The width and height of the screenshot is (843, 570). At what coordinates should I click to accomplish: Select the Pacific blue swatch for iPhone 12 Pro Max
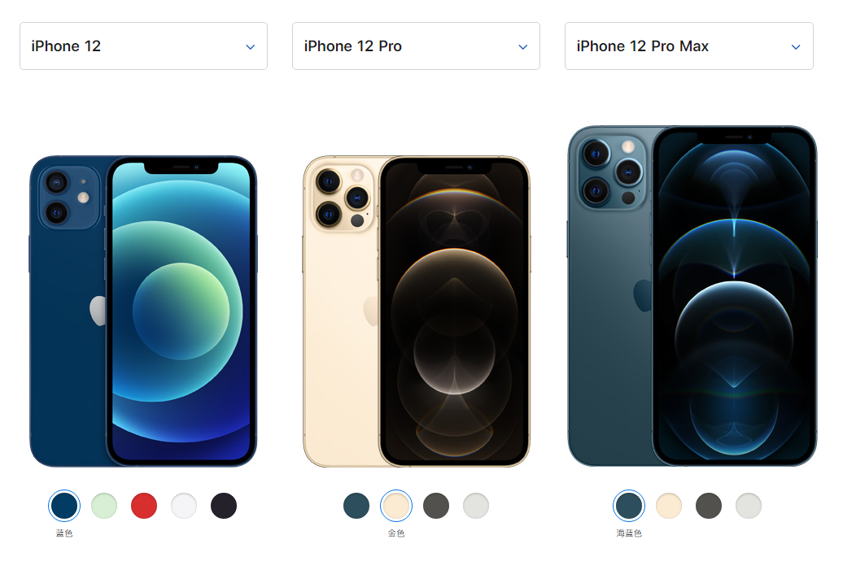tap(629, 506)
